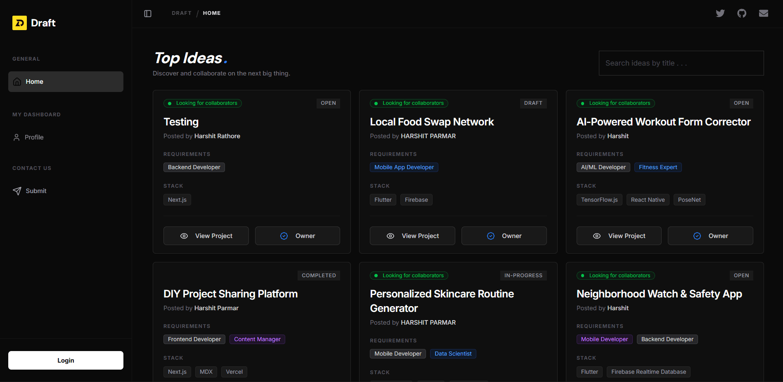Select the HOME breadcrumb item
This screenshot has width=783, height=382.
click(212, 13)
